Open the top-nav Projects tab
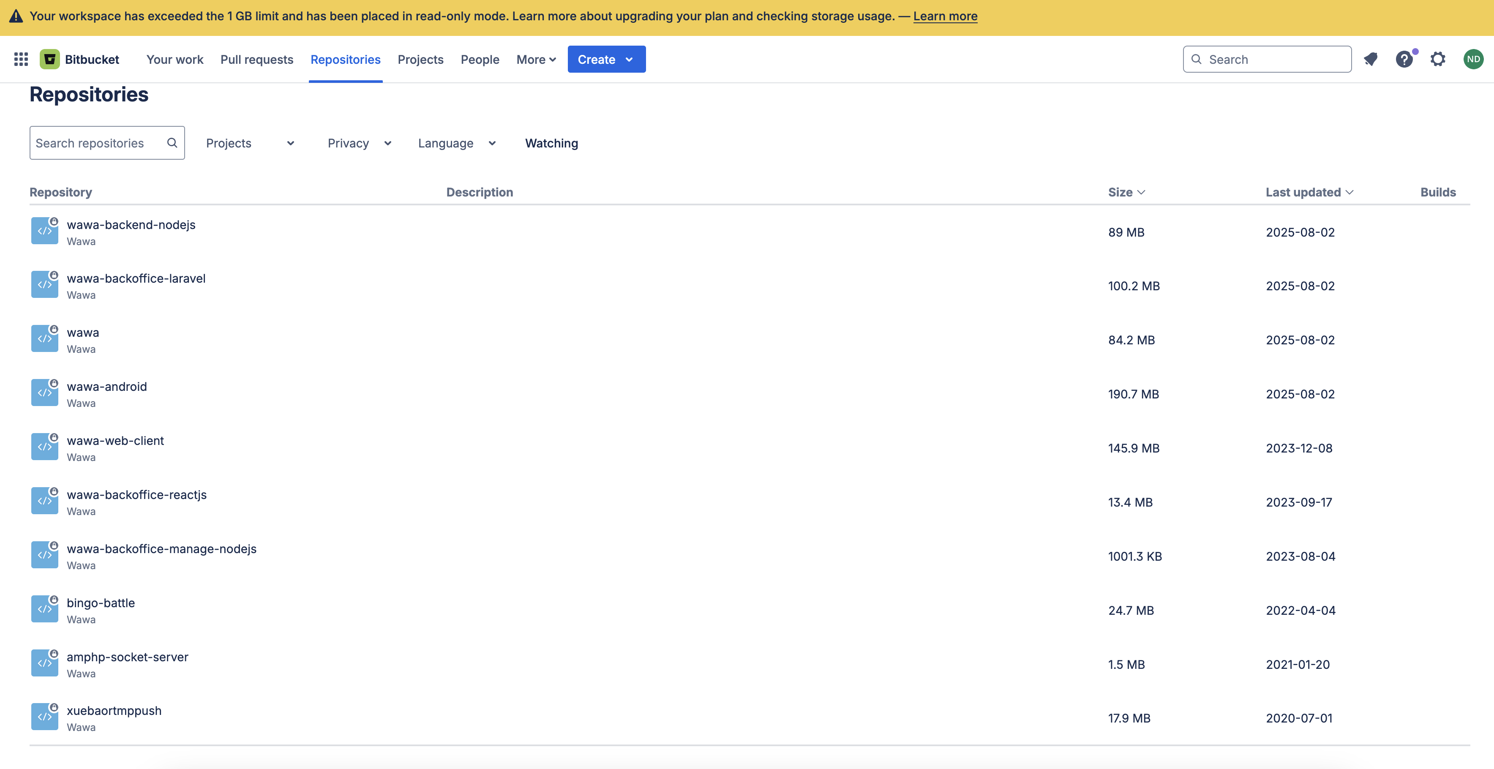Image resolution: width=1494 pixels, height=769 pixels. [420, 59]
